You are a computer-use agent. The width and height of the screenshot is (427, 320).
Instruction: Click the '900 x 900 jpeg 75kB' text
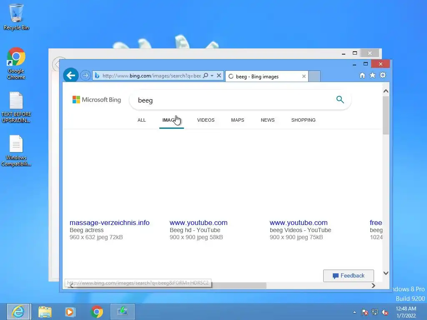[296, 237]
